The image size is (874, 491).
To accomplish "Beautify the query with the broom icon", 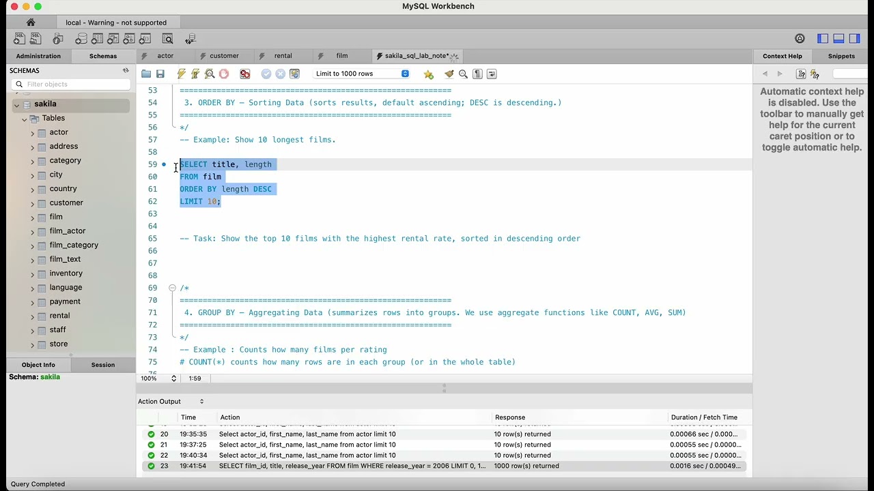I will coord(449,74).
